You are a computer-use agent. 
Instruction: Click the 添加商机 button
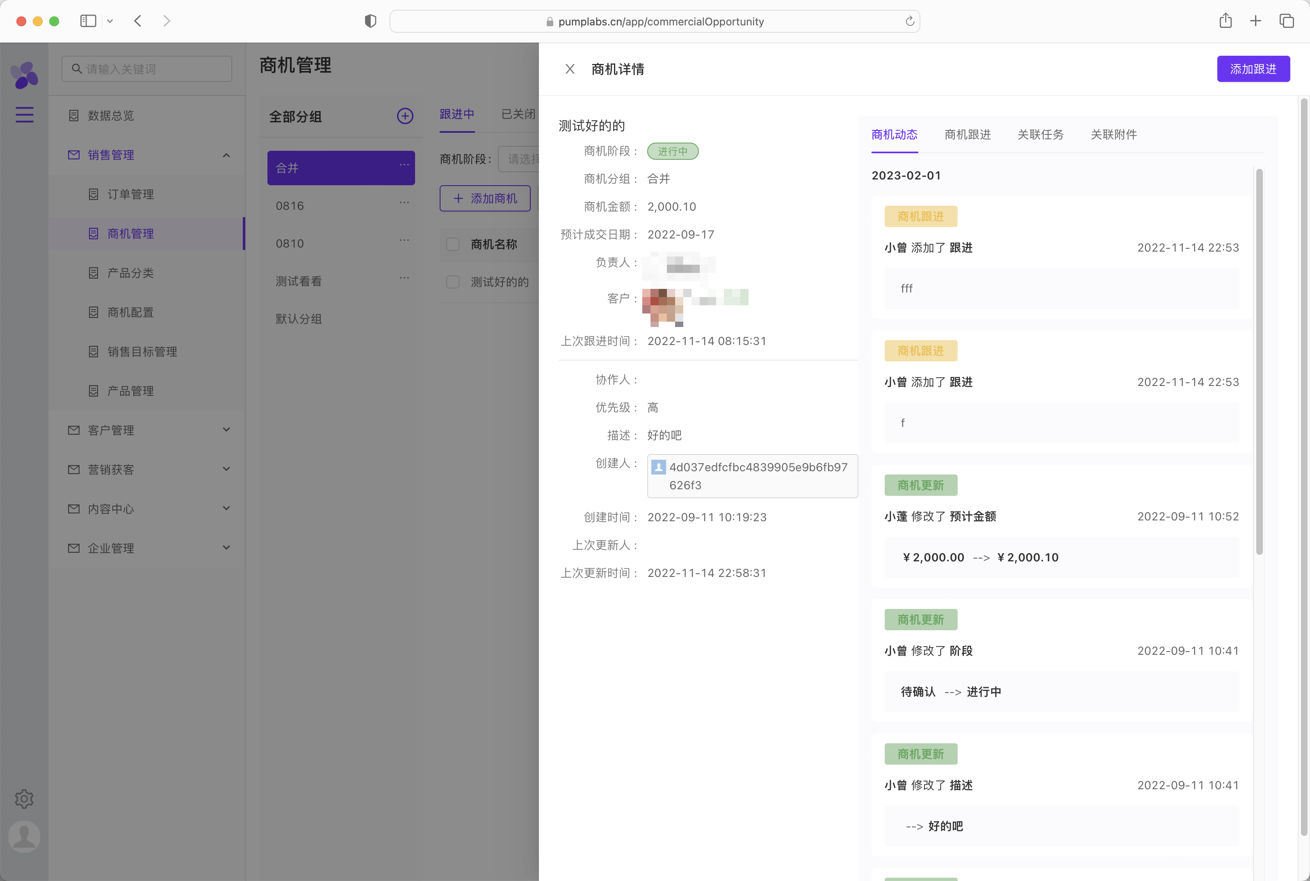pyautogui.click(x=485, y=198)
